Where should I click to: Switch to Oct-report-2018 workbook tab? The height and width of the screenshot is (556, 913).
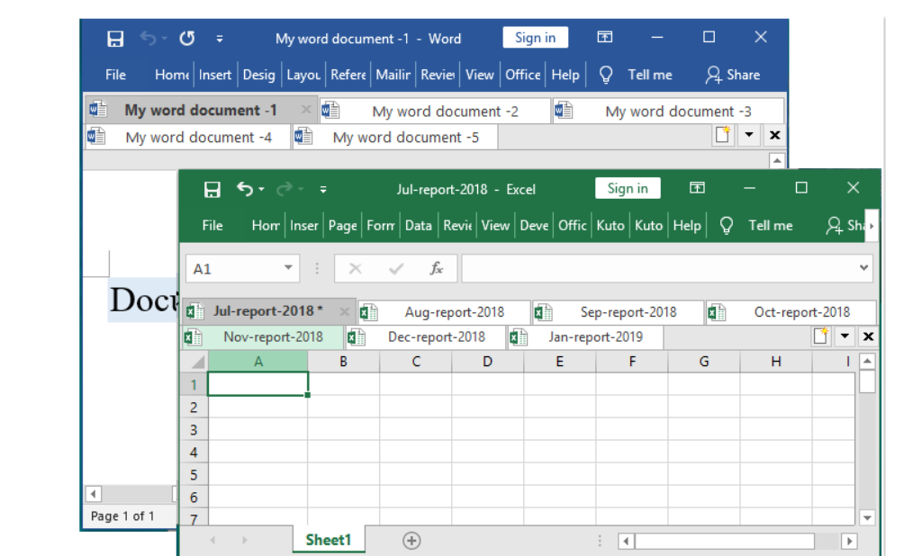click(x=791, y=312)
